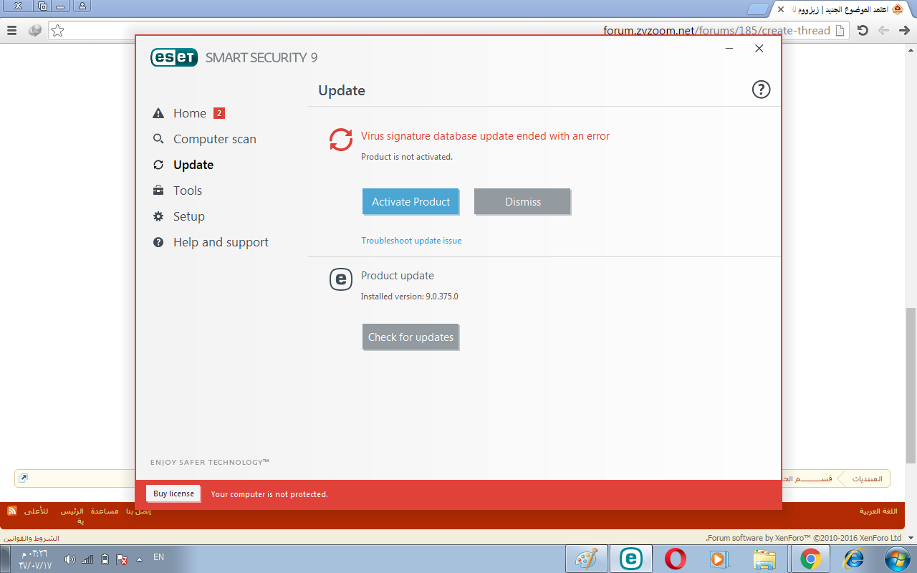Viewport: 917px width, 573px height.
Task: Open File Explorer from the taskbar
Action: coord(764,559)
